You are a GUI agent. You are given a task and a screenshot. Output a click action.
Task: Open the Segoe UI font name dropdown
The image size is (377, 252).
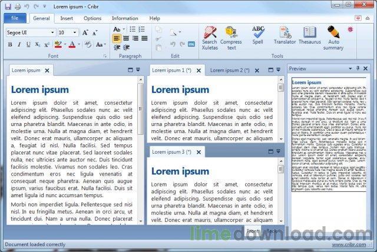pyautogui.click(x=52, y=32)
